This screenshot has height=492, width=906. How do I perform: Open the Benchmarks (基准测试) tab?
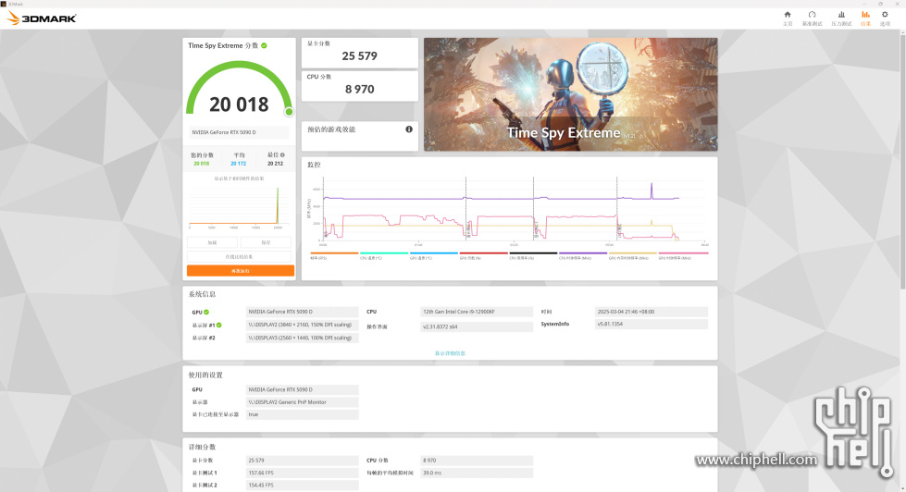tap(812, 18)
